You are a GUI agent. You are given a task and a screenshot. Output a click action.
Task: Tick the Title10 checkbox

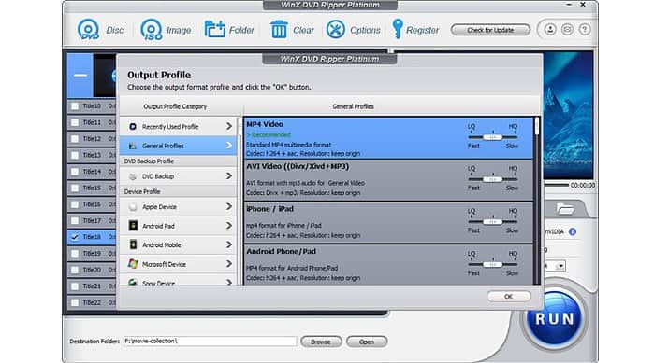[75, 106]
